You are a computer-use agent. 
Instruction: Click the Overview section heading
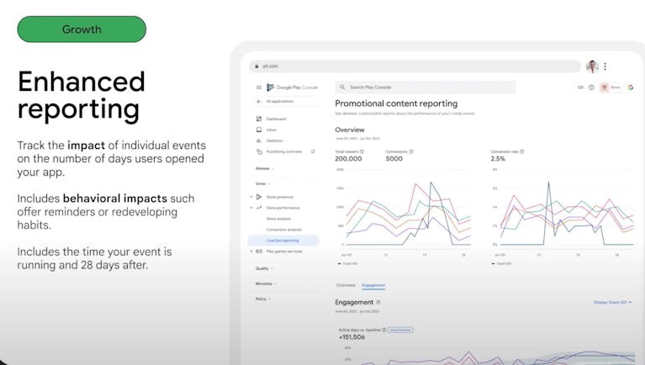click(x=350, y=130)
